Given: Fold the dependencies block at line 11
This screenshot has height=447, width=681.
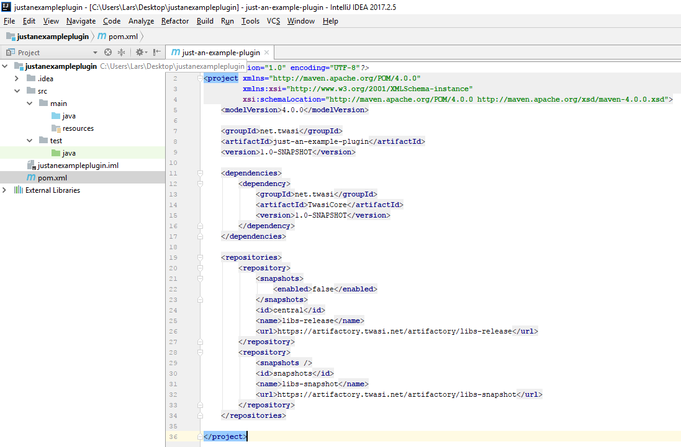Looking at the screenshot, I should pyautogui.click(x=201, y=174).
